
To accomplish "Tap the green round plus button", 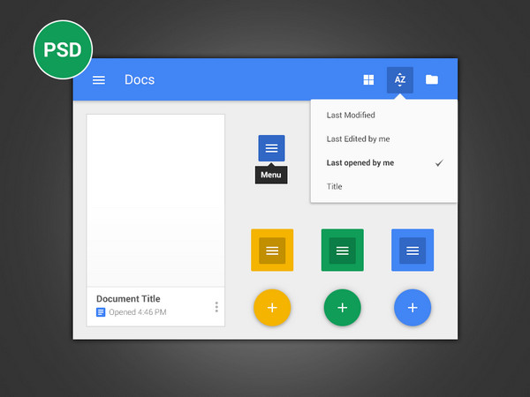I will tap(343, 308).
